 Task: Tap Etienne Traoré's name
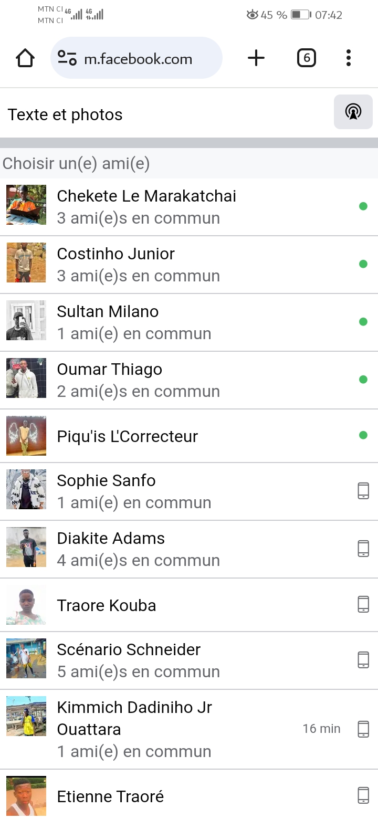click(x=110, y=796)
